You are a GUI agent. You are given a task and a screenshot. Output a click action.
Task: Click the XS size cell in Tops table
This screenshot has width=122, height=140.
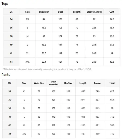[x=27, y=19]
